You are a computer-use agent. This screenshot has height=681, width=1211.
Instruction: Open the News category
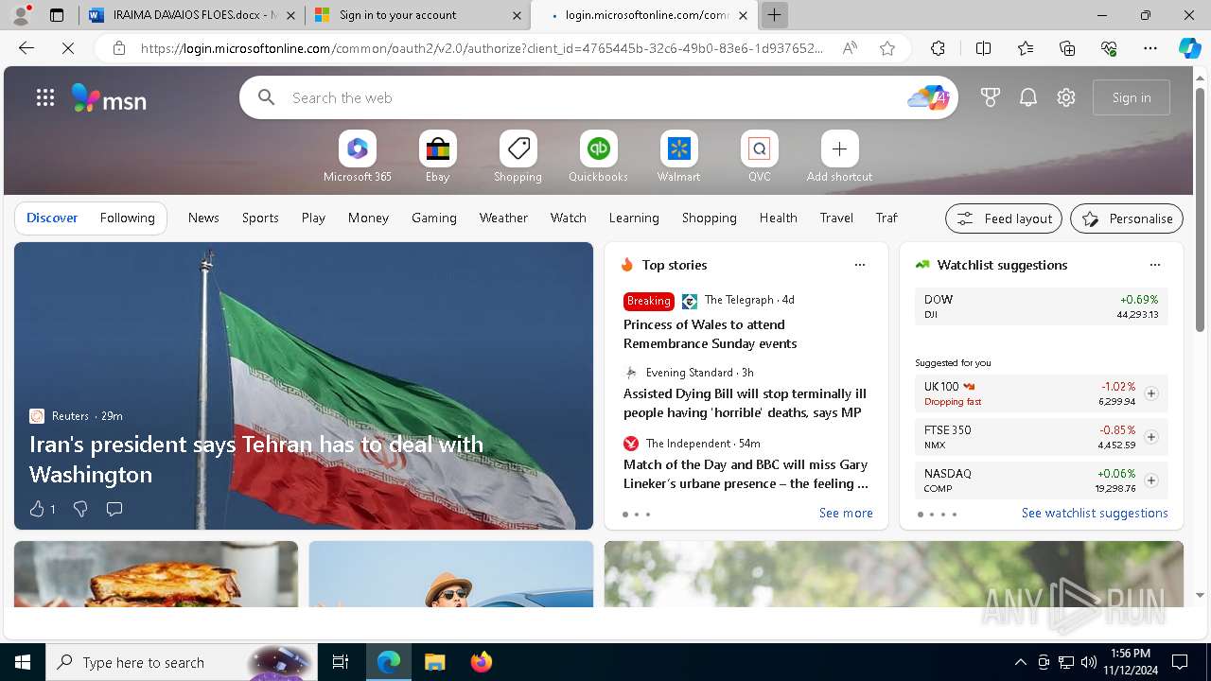[x=203, y=218]
